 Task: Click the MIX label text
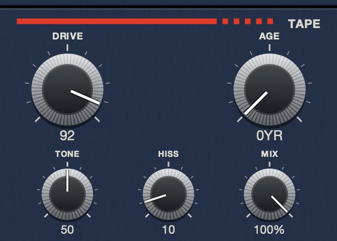click(x=269, y=154)
